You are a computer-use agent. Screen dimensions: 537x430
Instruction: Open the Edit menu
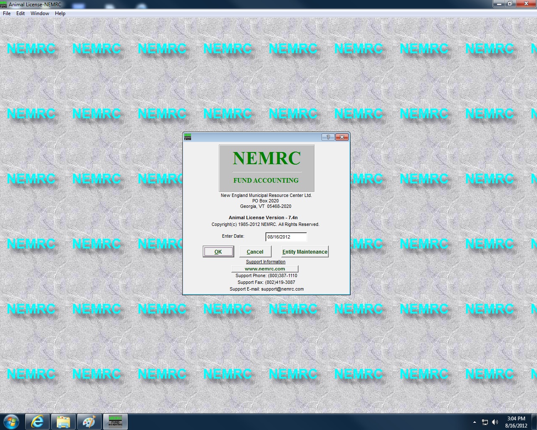coord(21,13)
